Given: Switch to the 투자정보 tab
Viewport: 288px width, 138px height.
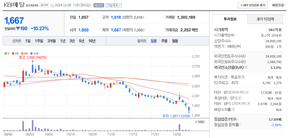Looking at the screenshot, I should pos(230,19).
